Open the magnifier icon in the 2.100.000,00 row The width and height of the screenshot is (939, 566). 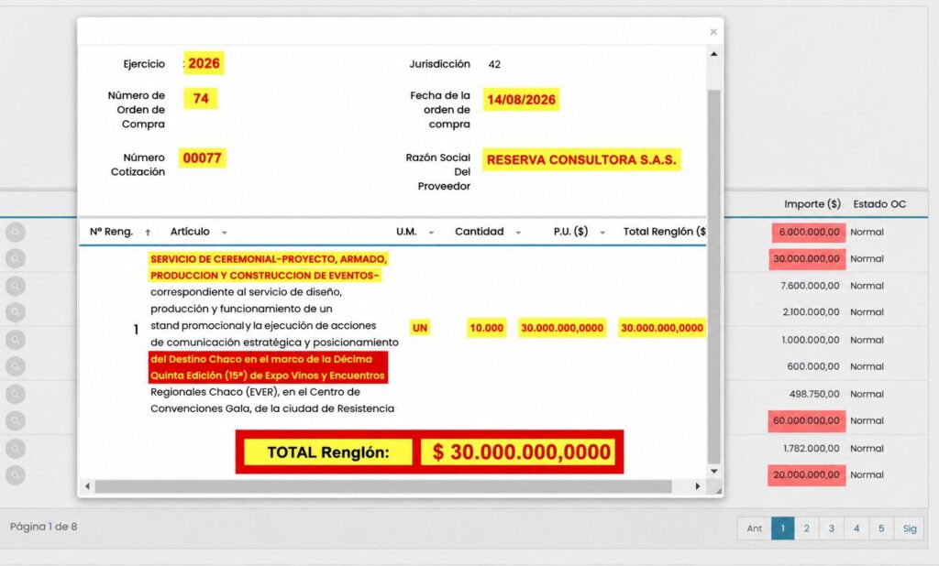tap(16, 311)
